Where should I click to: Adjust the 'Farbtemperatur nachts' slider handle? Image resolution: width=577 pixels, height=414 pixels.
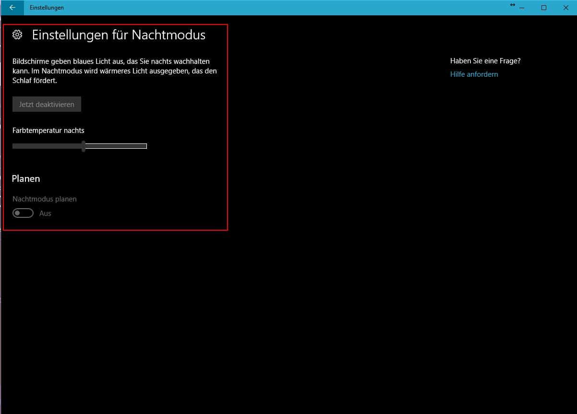[84, 146]
